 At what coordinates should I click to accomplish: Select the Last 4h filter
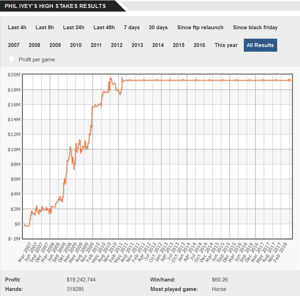point(17,27)
